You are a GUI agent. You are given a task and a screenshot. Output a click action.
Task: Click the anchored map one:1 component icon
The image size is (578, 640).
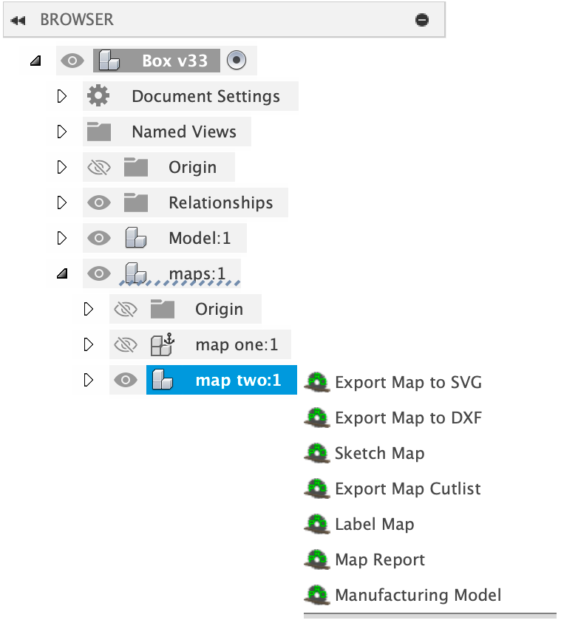click(x=162, y=344)
